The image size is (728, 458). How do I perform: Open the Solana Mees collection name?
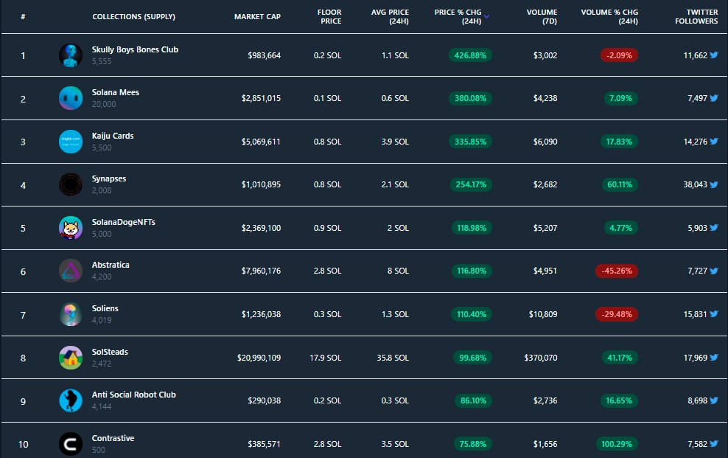coord(116,92)
